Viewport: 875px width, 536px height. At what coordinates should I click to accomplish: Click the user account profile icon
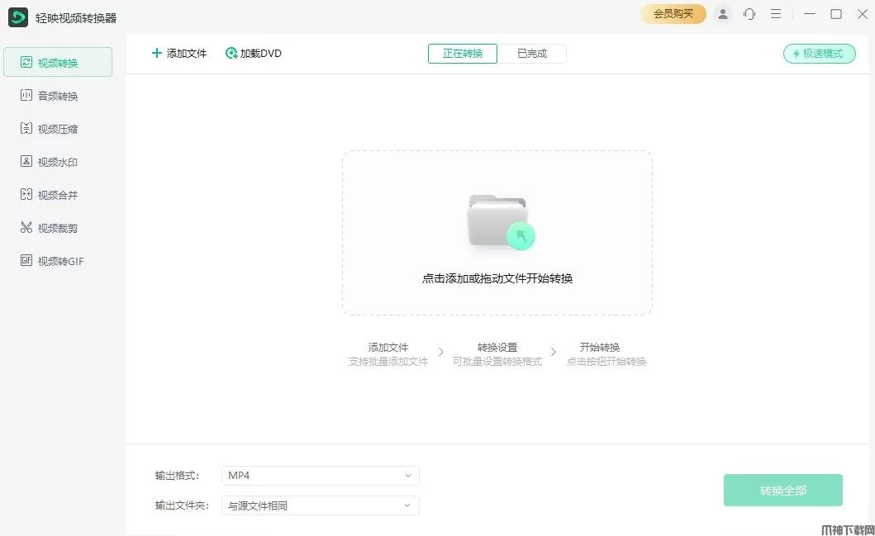tap(723, 14)
